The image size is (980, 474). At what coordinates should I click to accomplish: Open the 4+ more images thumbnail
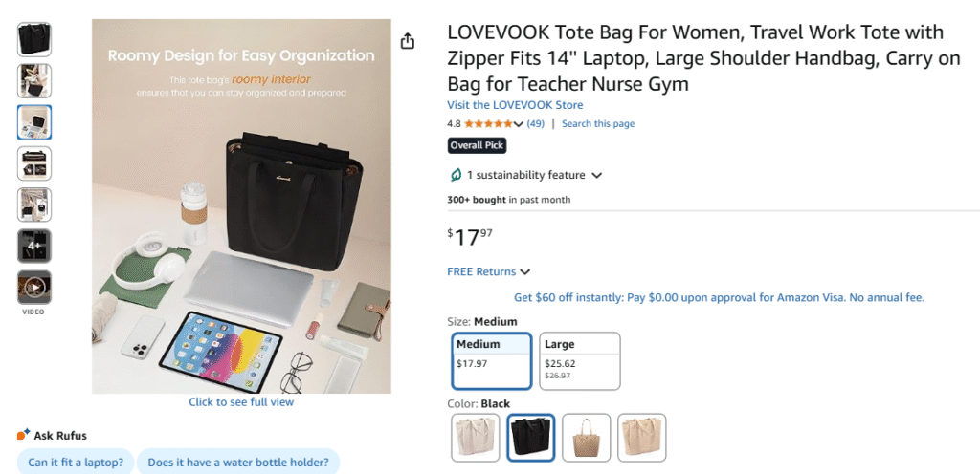pos(34,246)
